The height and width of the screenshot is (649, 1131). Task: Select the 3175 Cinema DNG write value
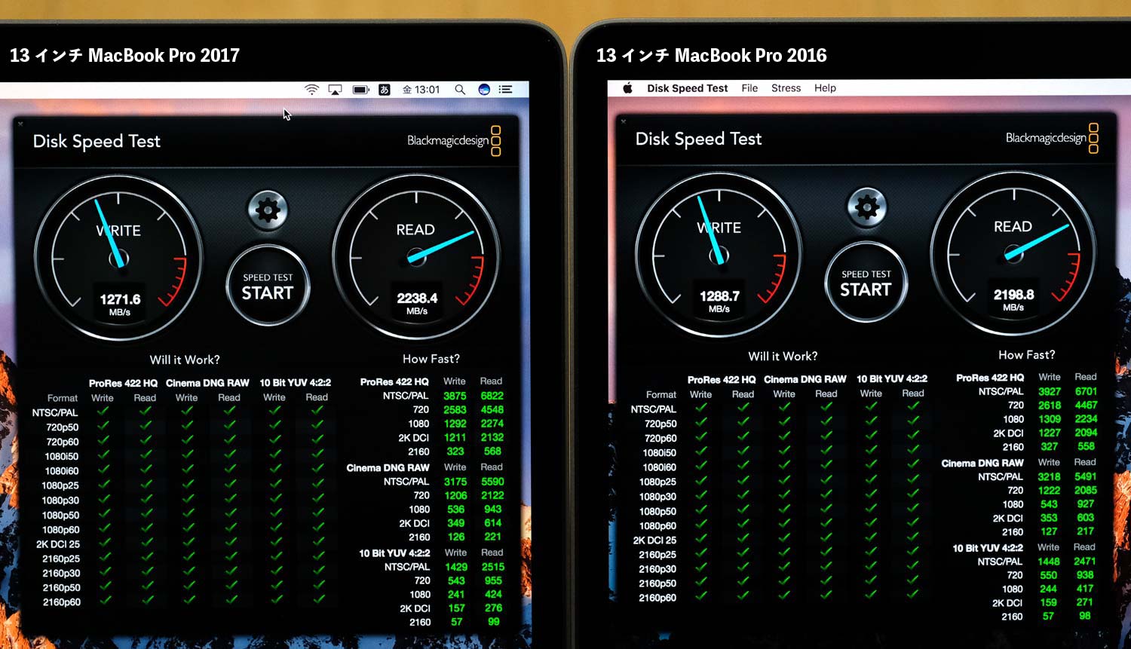point(455,482)
